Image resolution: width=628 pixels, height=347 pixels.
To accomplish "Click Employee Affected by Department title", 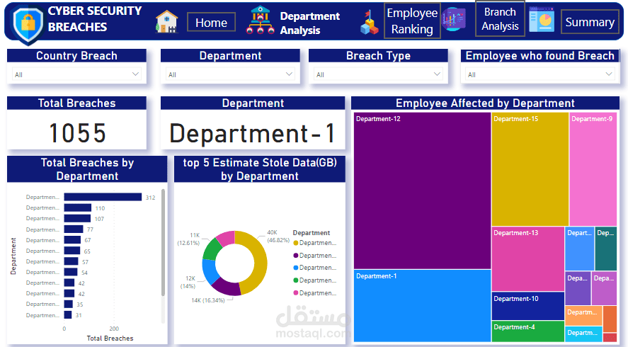I will click(485, 103).
